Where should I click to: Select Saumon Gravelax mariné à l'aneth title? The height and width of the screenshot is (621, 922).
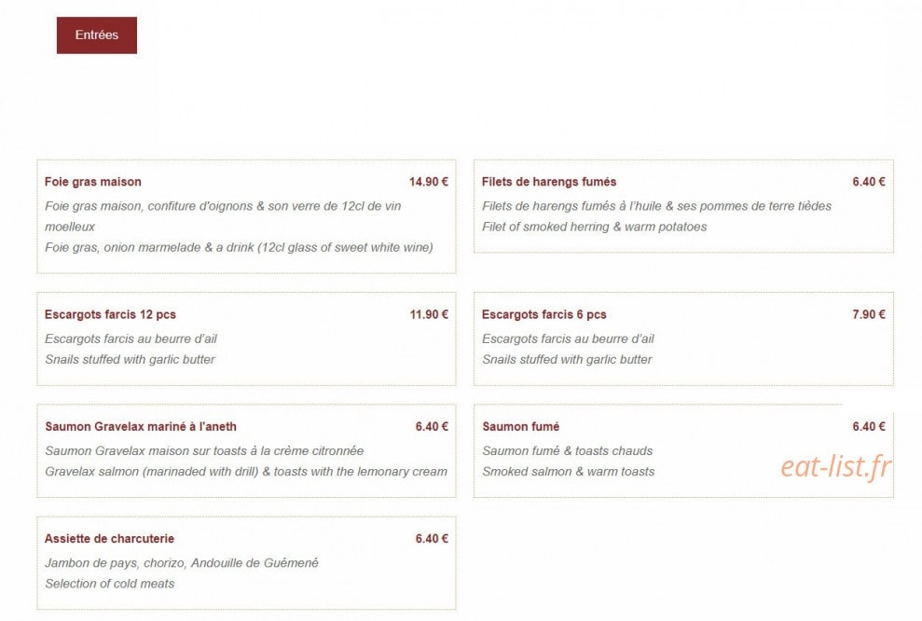(x=141, y=426)
